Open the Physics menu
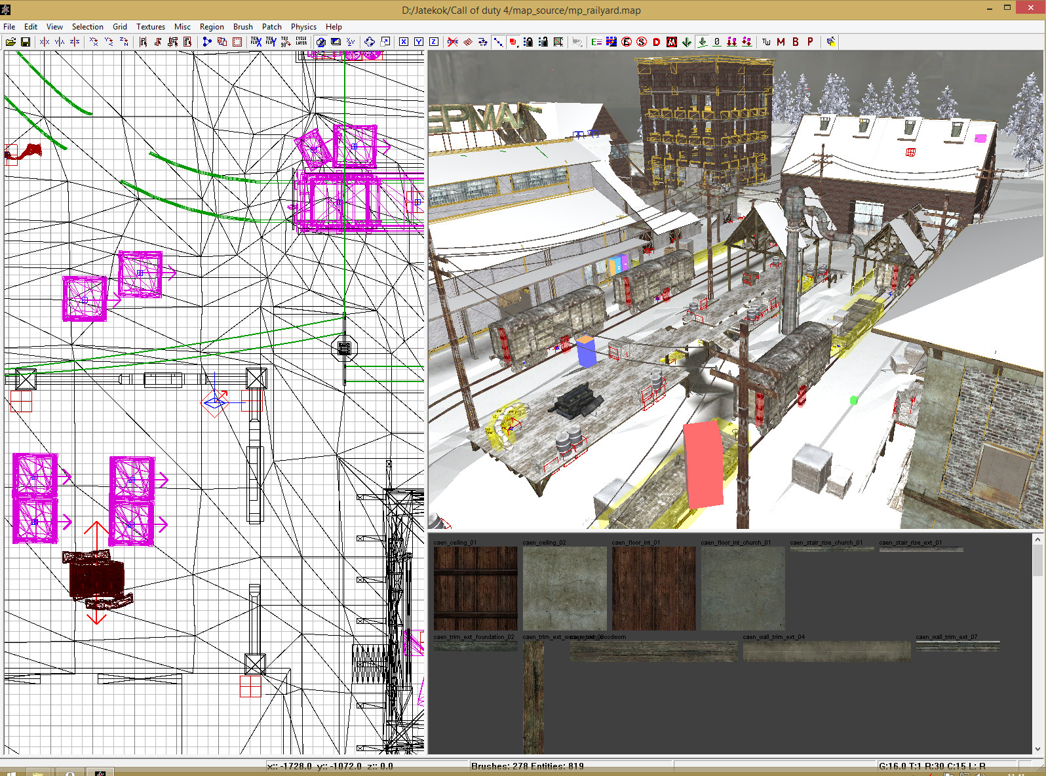The width and height of the screenshot is (1046, 776). [x=304, y=27]
